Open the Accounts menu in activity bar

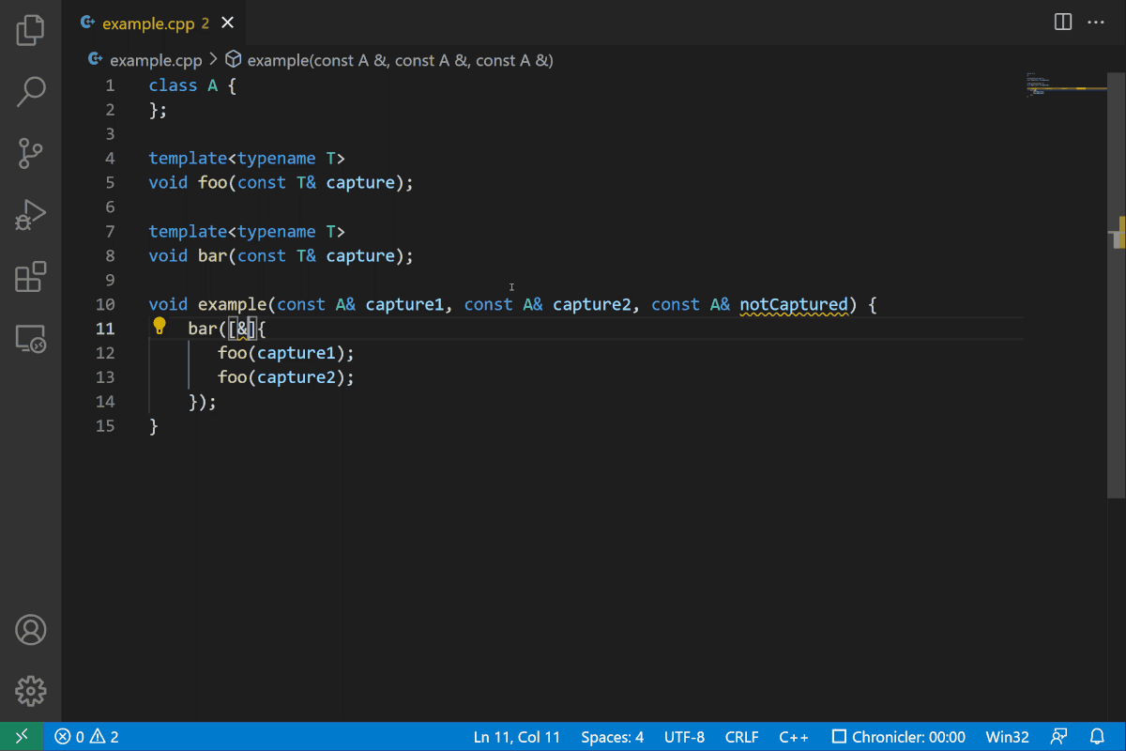coord(30,630)
